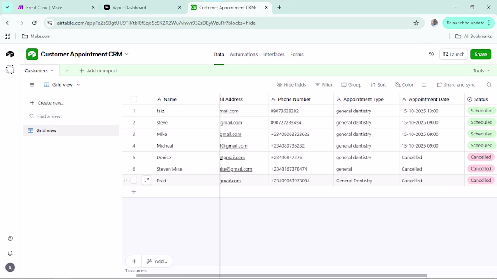Click the Scheduled status pill for faiz
Image resolution: width=497 pixels, height=279 pixels.
(481, 111)
